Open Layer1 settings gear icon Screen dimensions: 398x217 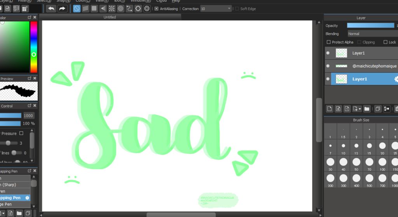coord(396,79)
